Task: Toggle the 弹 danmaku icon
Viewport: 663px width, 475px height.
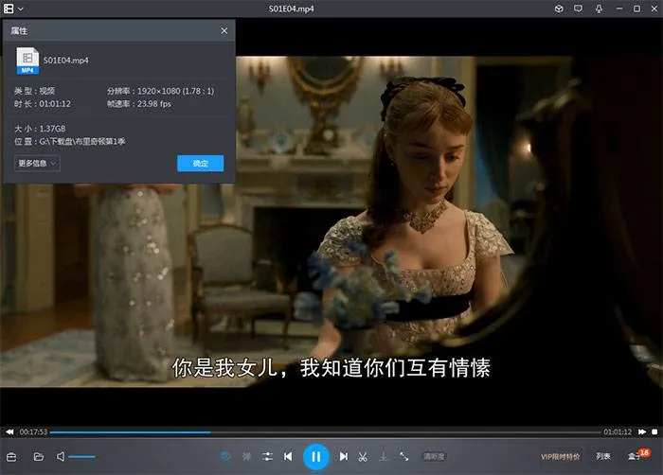Action: click(x=246, y=456)
